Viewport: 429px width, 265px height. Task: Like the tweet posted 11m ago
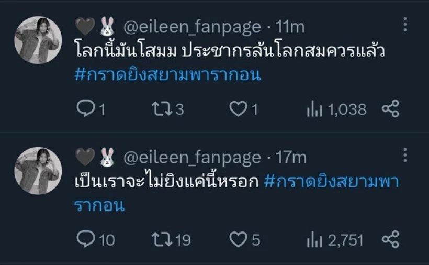(x=239, y=109)
